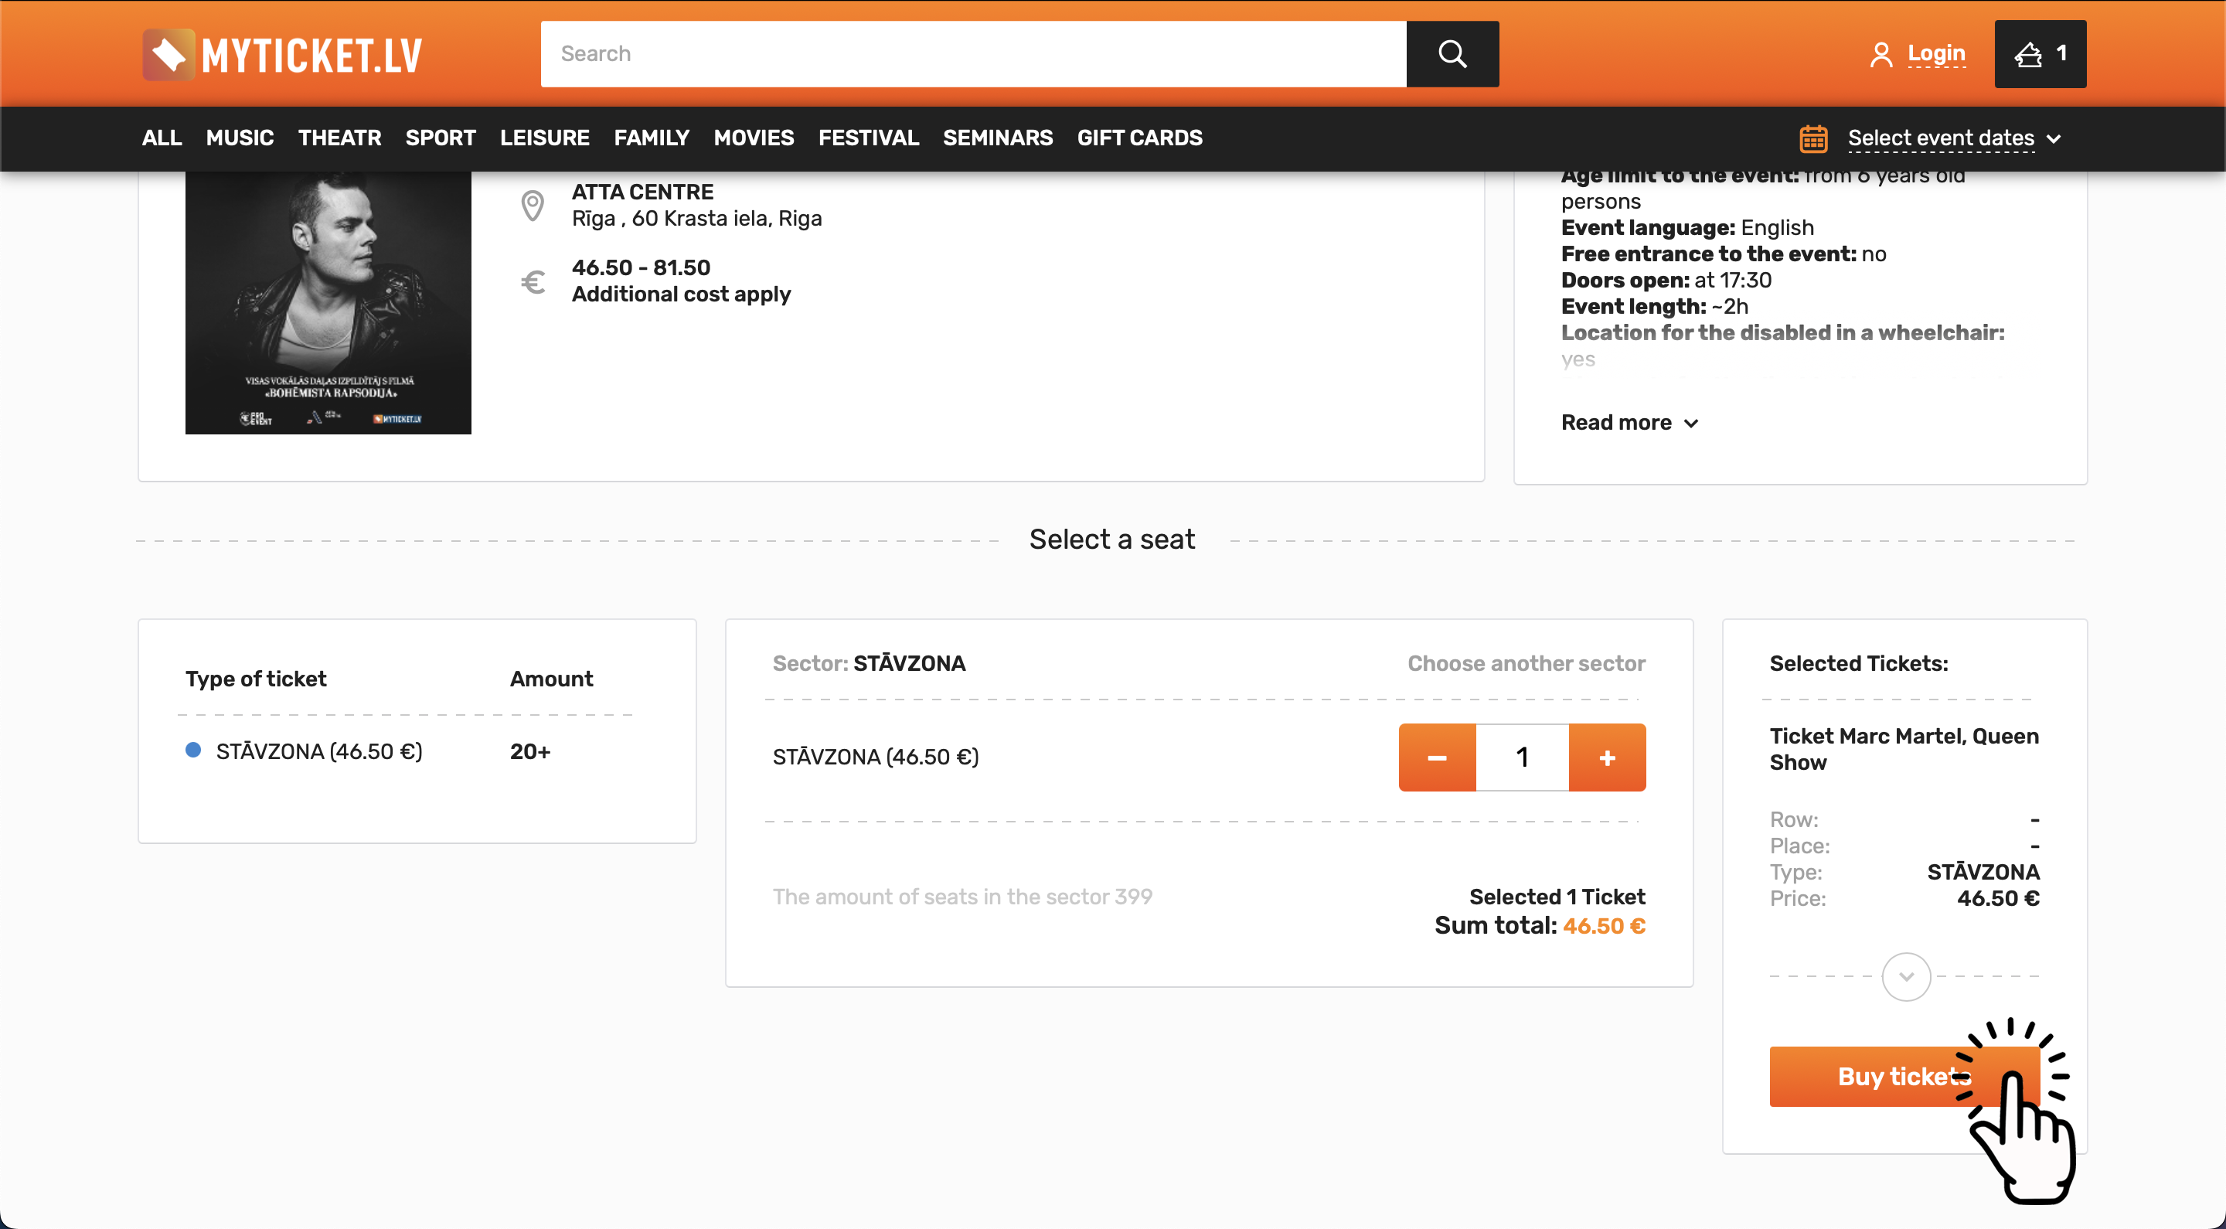Click the Sum total 46.50 € text
Screen dimensions: 2226x1229
coord(1540,926)
